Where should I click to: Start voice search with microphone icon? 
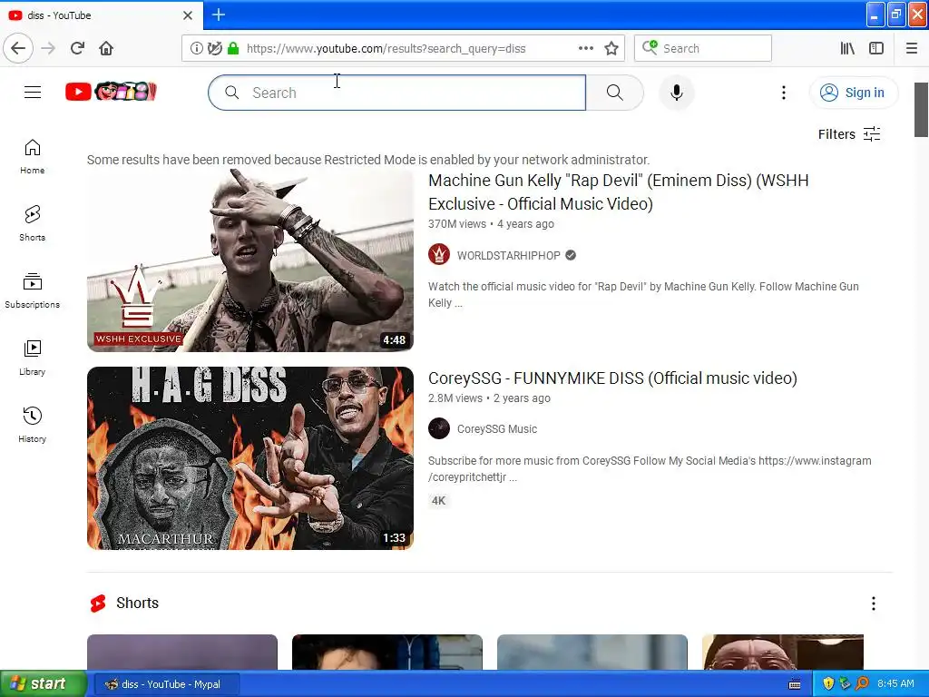pos(677,93)
